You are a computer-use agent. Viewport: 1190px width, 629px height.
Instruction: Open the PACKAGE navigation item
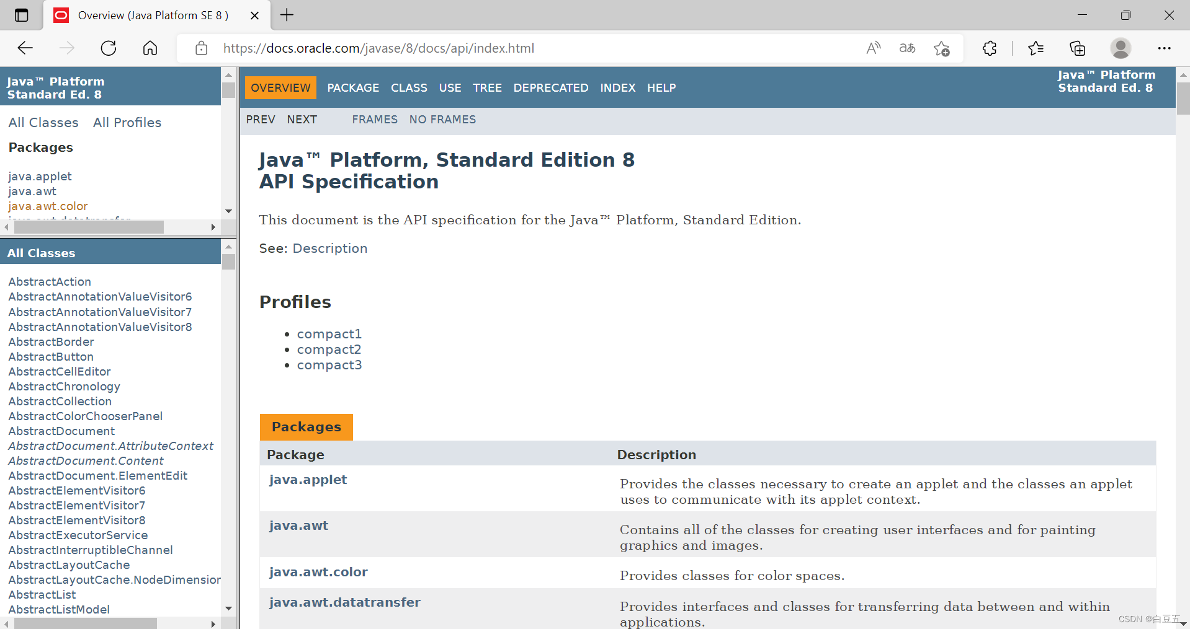coord(353,88)
